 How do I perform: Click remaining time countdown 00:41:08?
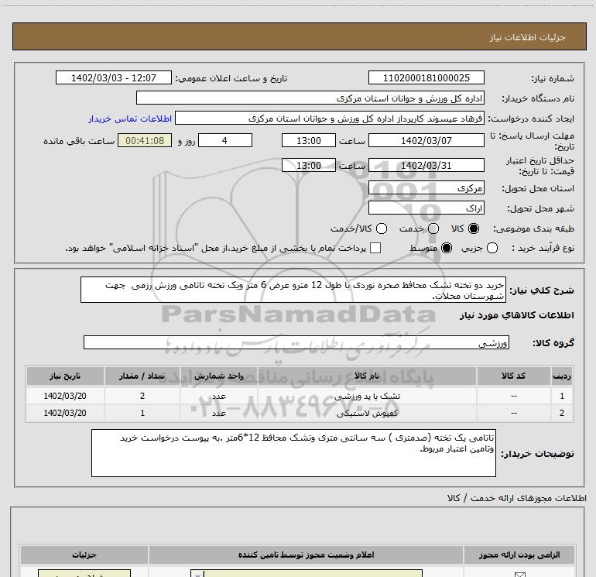coord(145,140)
